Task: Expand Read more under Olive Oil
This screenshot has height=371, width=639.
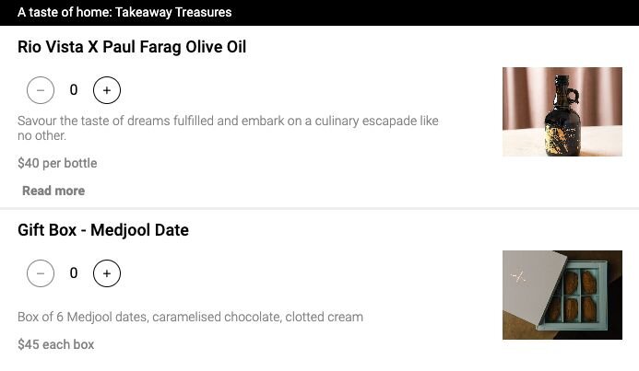Action: pos(53,191)
